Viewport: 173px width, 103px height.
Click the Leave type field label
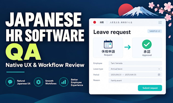pyautogui.click(x=98, y=69)
